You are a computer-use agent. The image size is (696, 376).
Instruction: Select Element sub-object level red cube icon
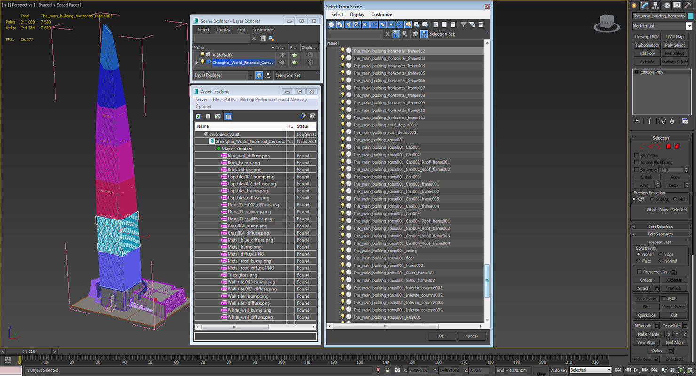tap(677, 146)
